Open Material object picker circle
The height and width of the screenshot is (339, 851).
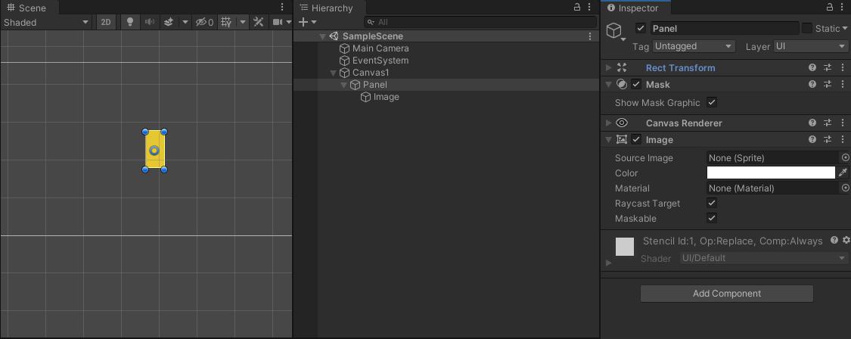coord(845,188)
